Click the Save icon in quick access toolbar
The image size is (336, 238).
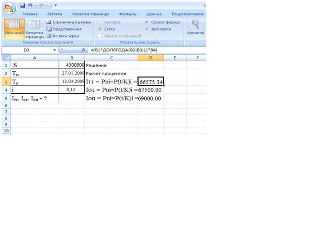23,5
